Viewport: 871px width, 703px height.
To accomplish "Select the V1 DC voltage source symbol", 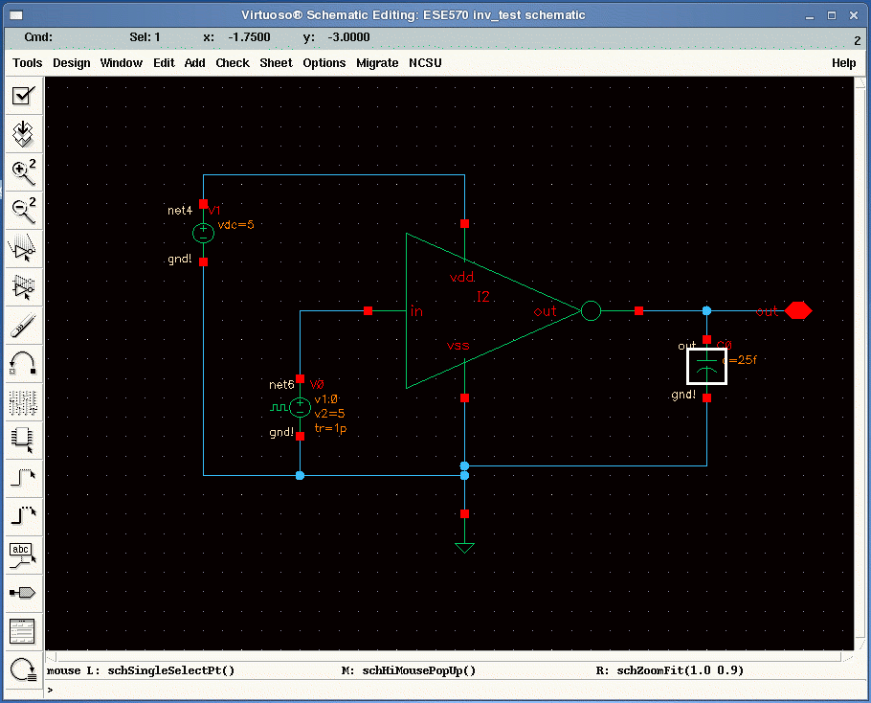I will [203, 233].
